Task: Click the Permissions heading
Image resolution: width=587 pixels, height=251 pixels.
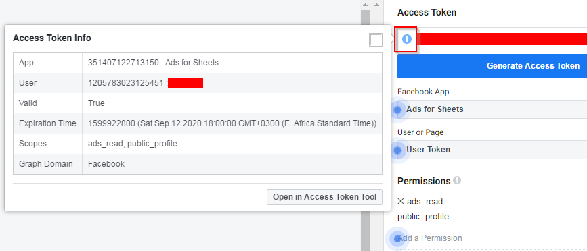Action: [x=424, y=181]
